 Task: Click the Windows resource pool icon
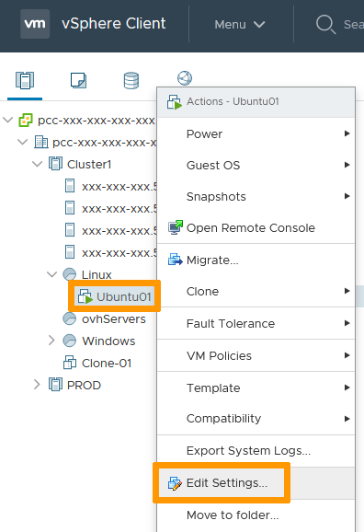click(70, 341)
